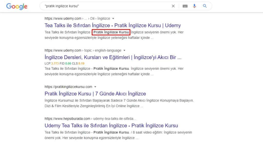
Task: Open the Tea Talks ile Sıfırdan İngilizce Udemy result
Action: coord(112,25)
